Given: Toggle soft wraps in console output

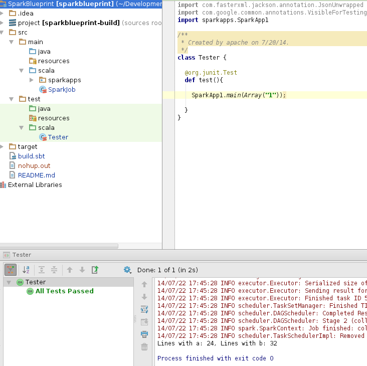Looking at the screenshot, I should [144, 309].
